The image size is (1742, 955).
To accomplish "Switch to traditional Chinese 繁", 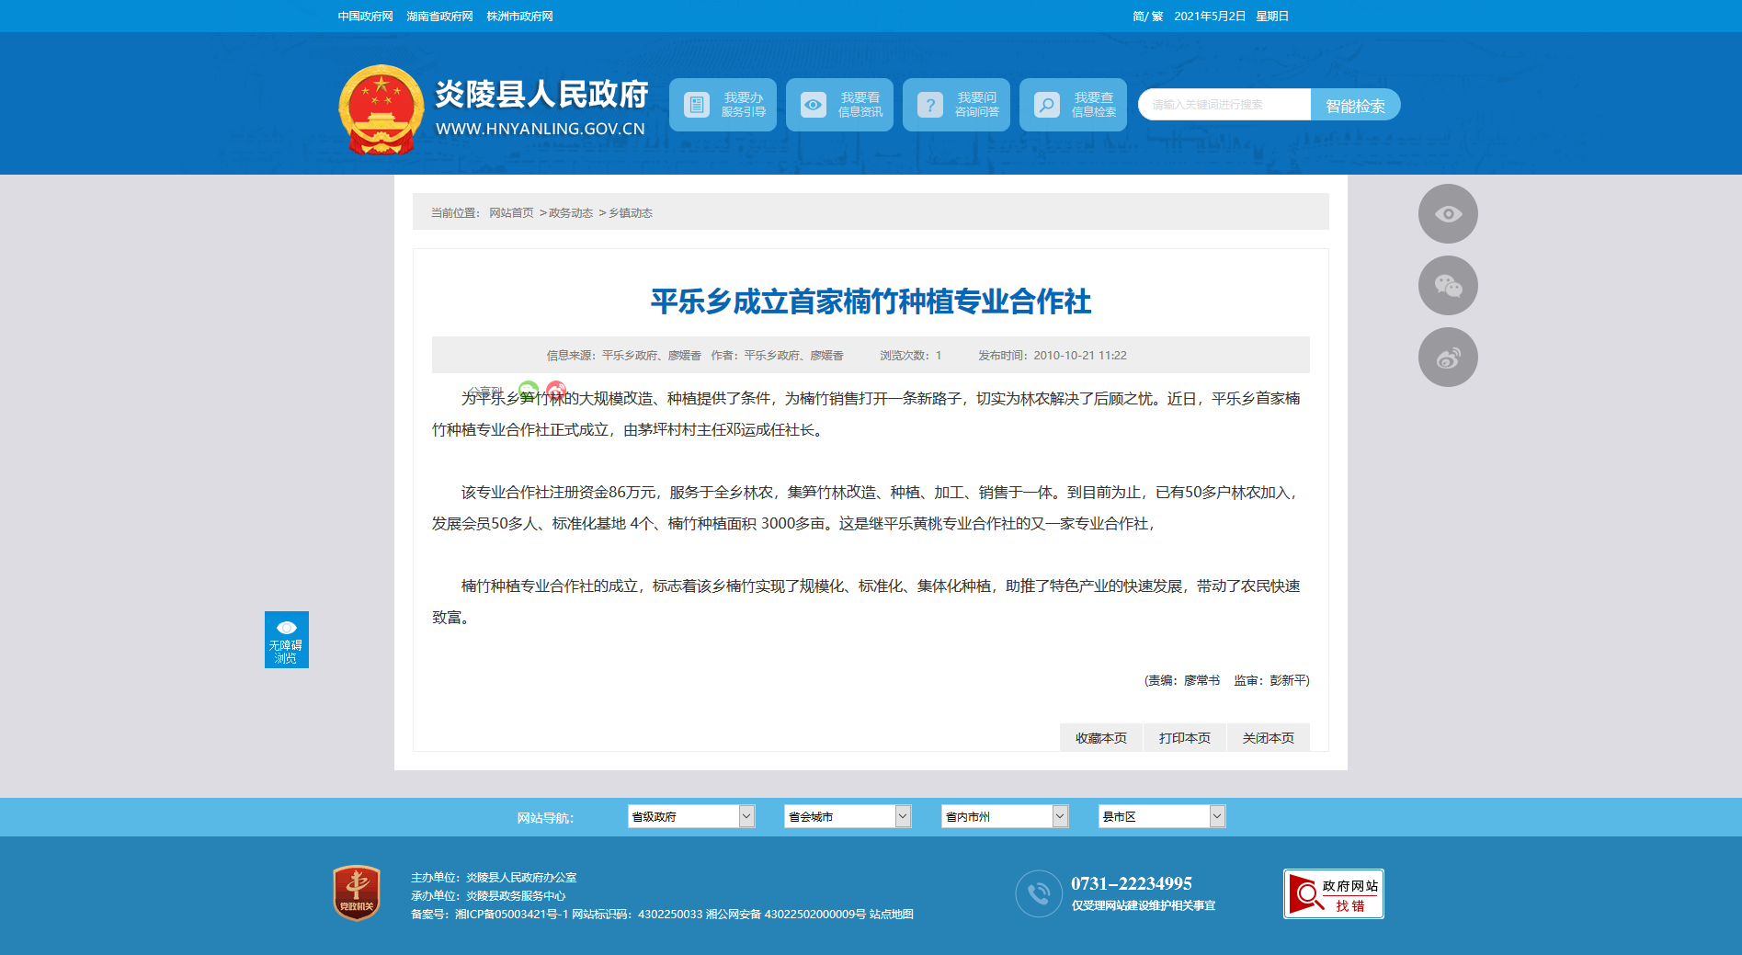I will tap(1157, 17).
